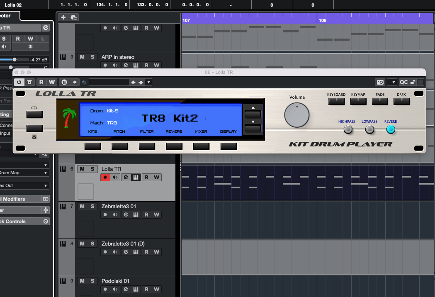435x297 pixels.
Task: Open edit channel settings for Lolla TR track
Action: pyautogui.click(x=126, y=178)
